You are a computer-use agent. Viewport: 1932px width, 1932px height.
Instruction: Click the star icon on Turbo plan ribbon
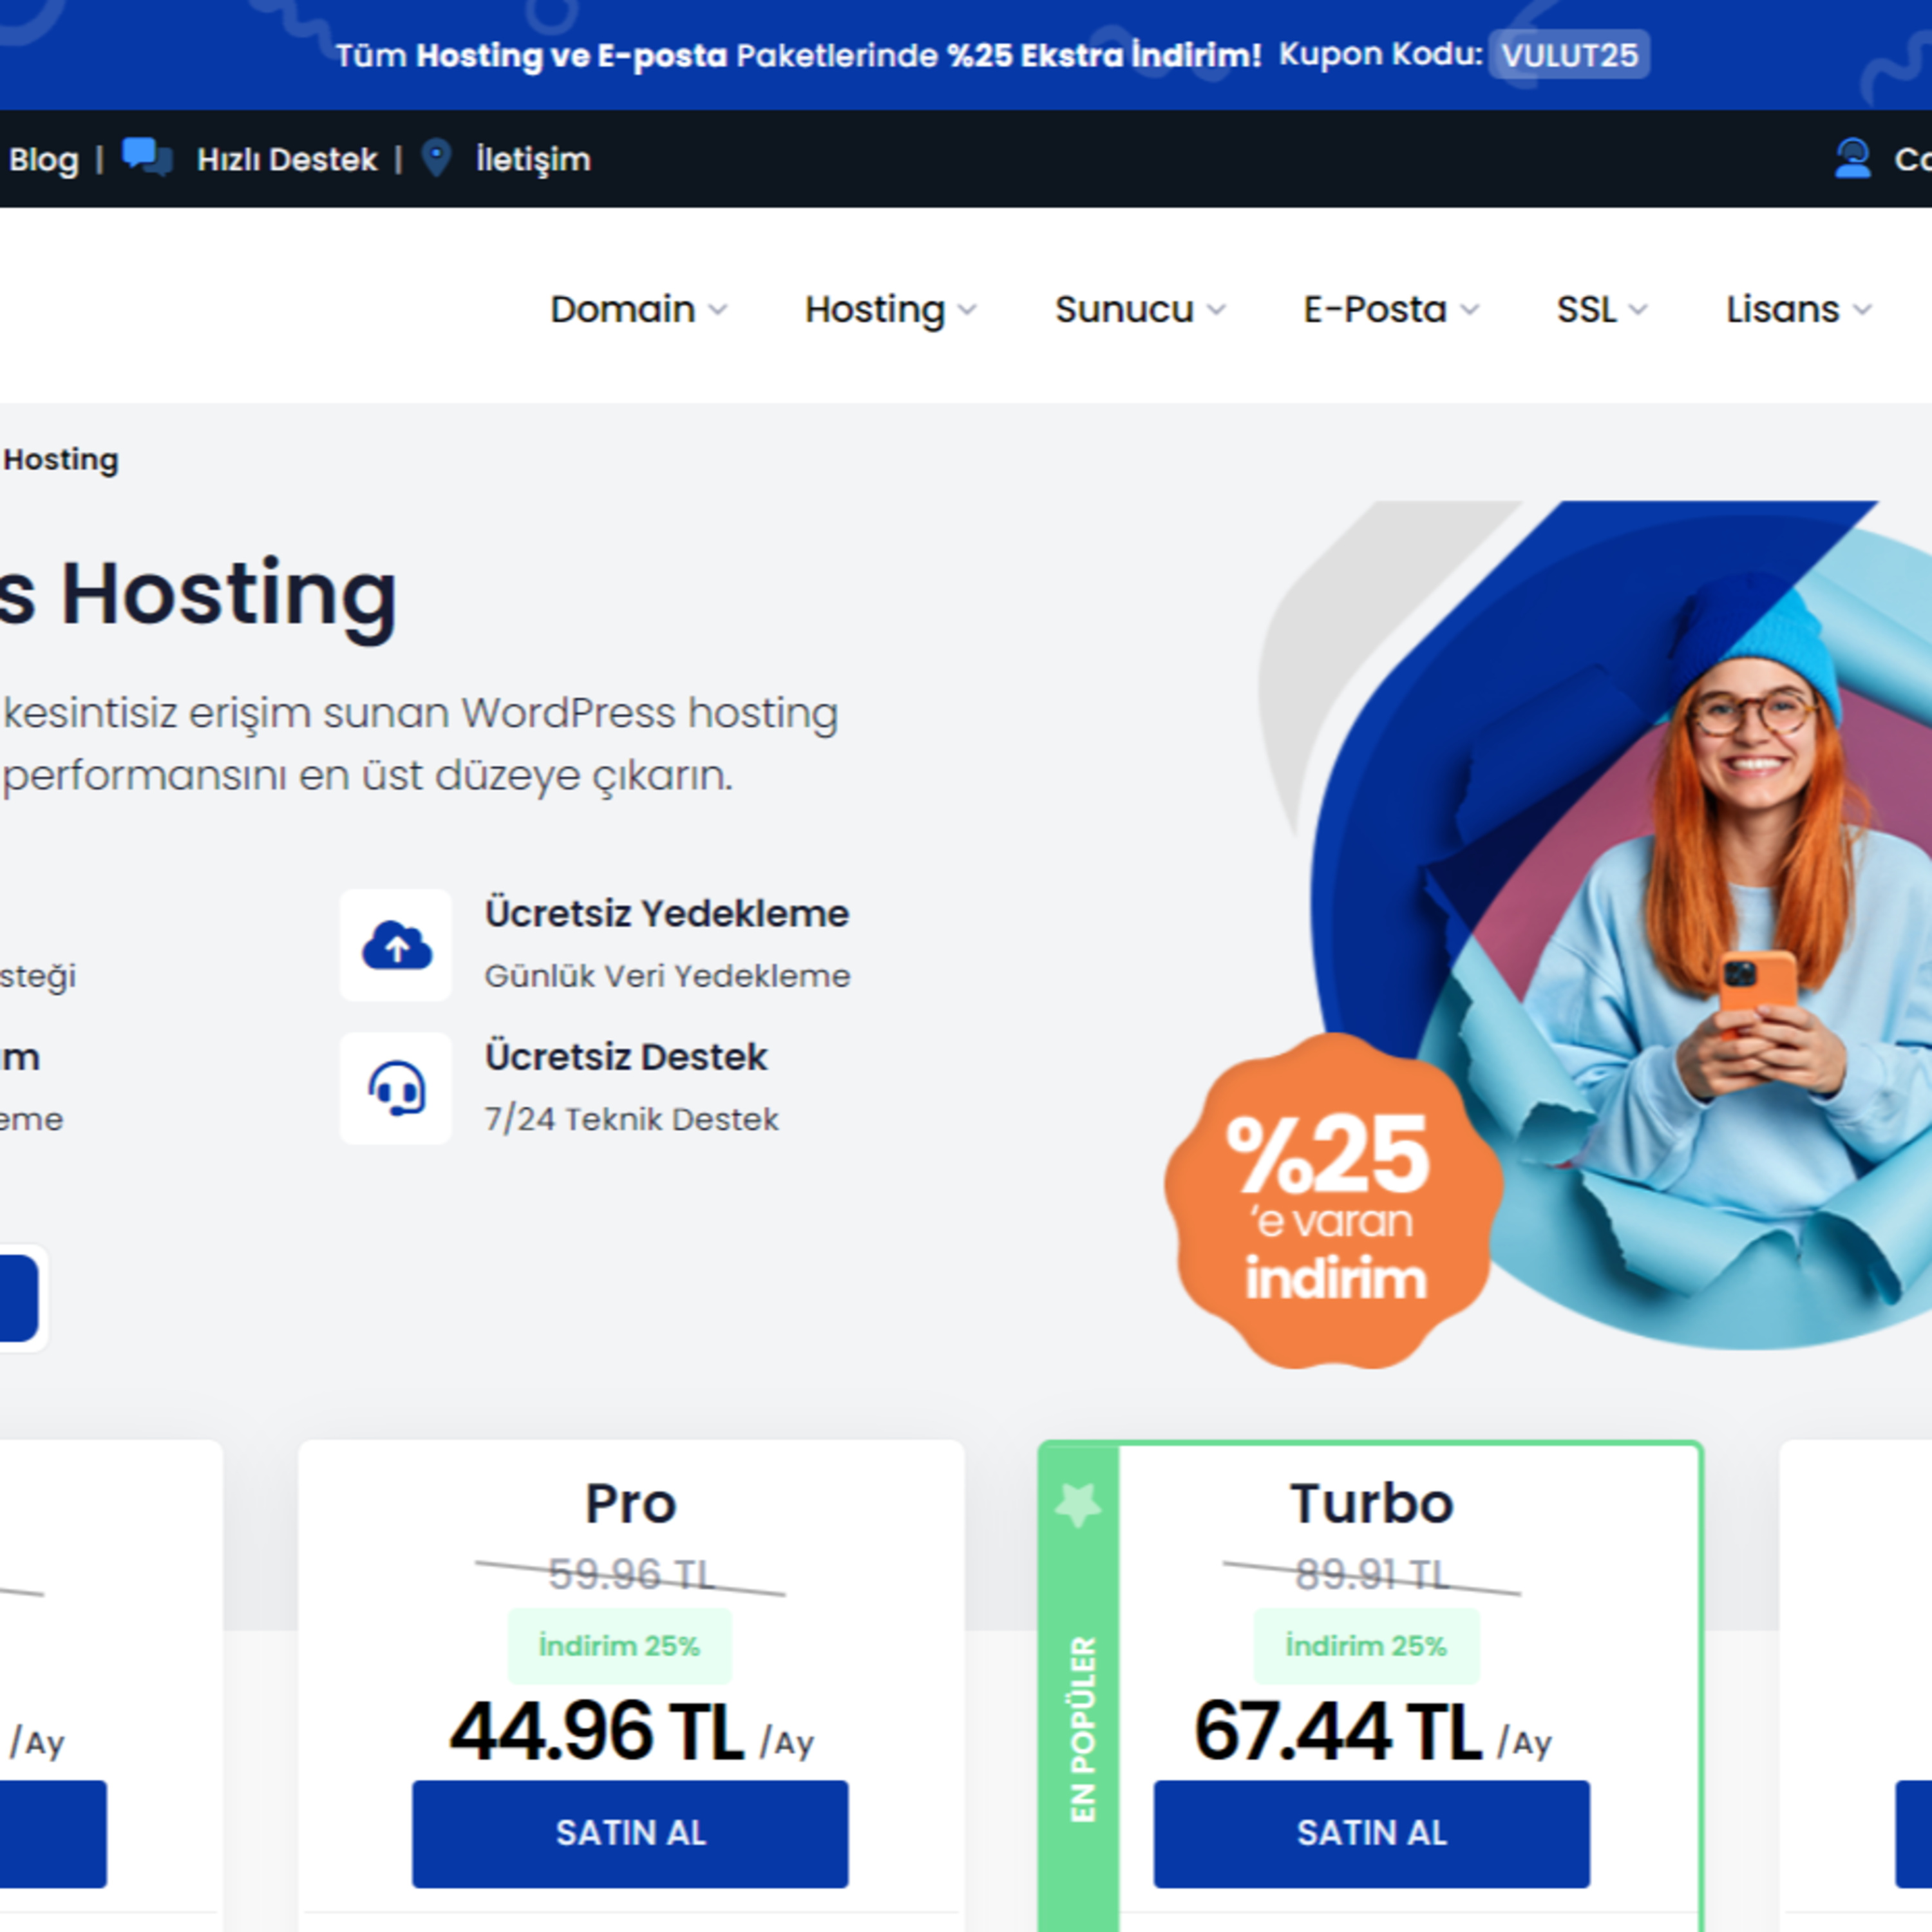pyautogui.click(x=1078, y=1504)
